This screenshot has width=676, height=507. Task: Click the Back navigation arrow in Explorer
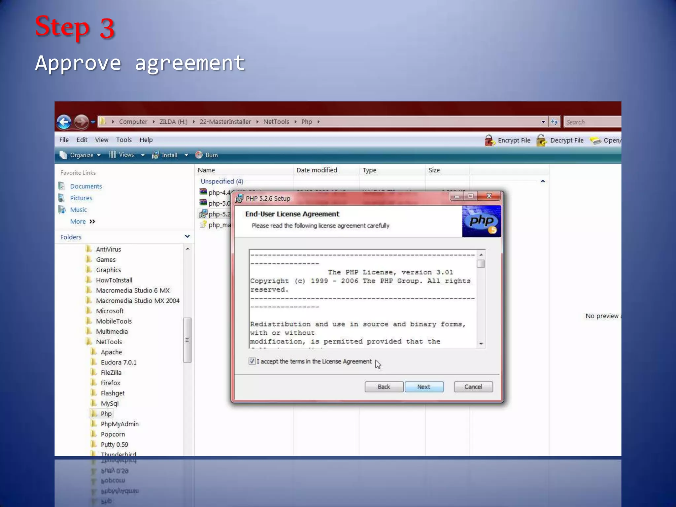pos(64,122)
